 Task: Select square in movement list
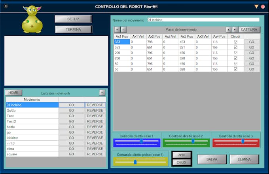(x=32, y=154)
